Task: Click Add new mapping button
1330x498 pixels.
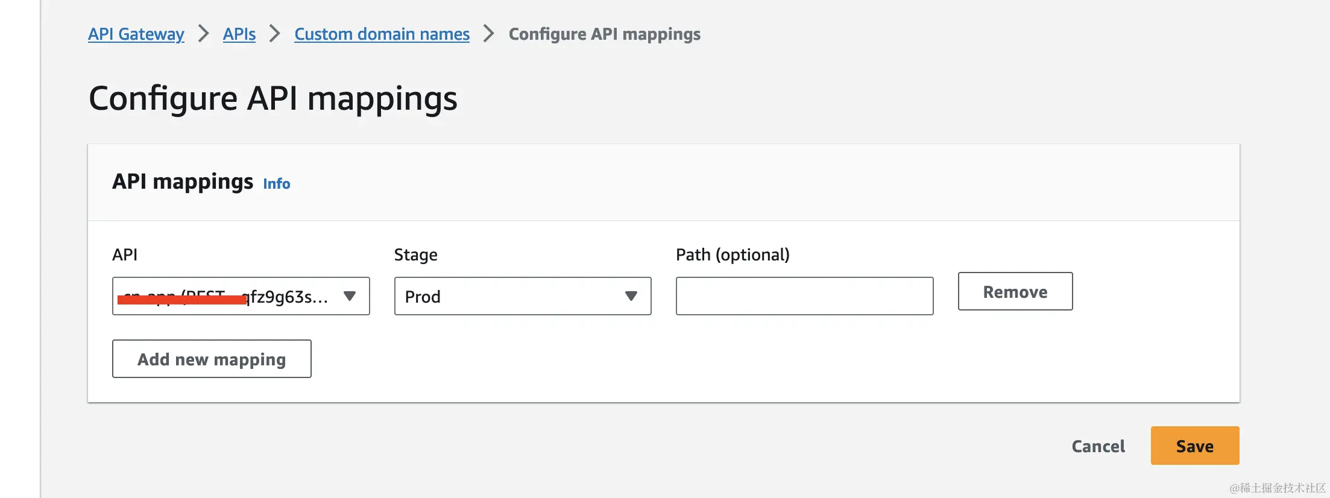Action: click(212, 359)
